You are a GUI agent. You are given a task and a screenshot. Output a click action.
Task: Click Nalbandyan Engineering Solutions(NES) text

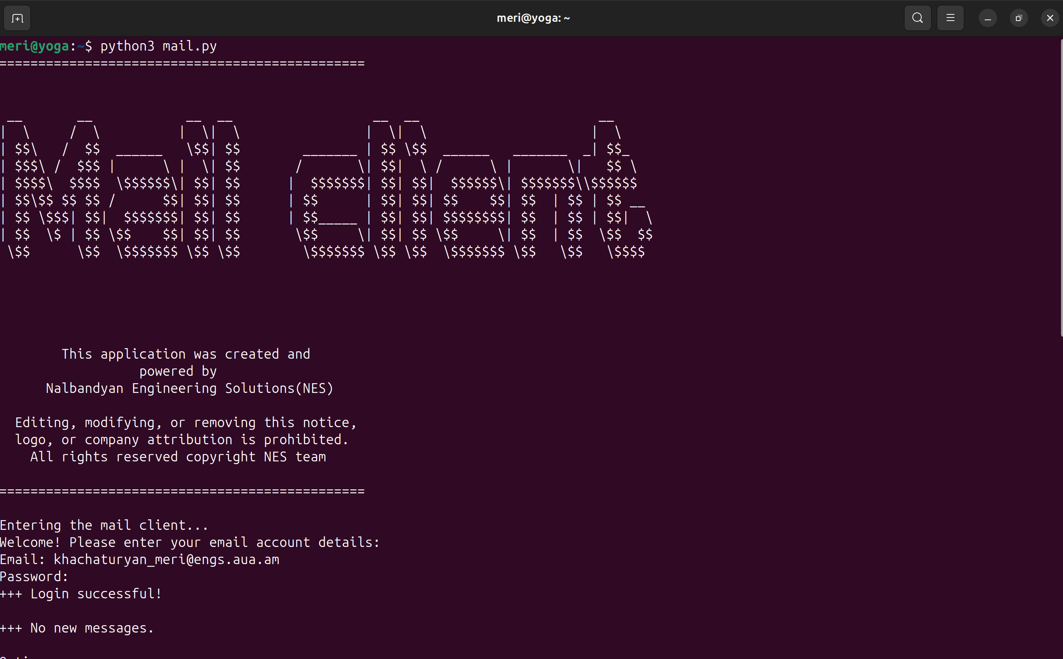click(x=190, y=388)
